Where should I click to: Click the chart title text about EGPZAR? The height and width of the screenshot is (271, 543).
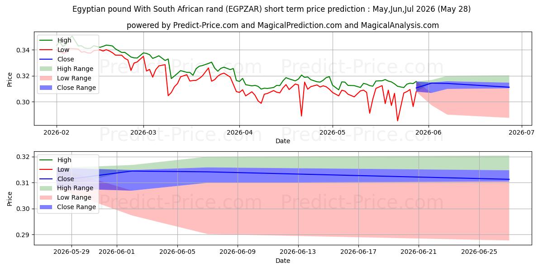(271, 9)
